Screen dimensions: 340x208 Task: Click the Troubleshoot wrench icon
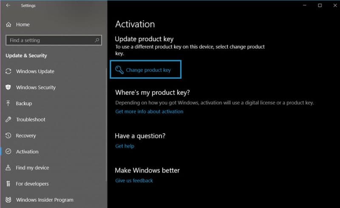[8, 119]
